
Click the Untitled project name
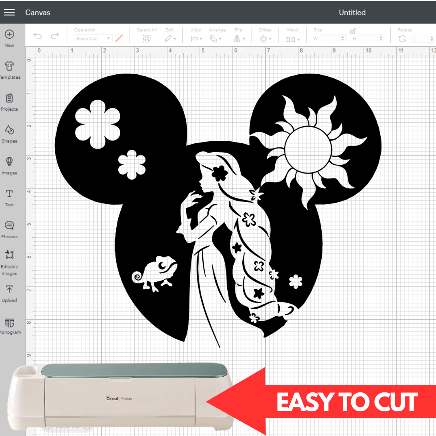pyautogui.click(x=352, y=12)
